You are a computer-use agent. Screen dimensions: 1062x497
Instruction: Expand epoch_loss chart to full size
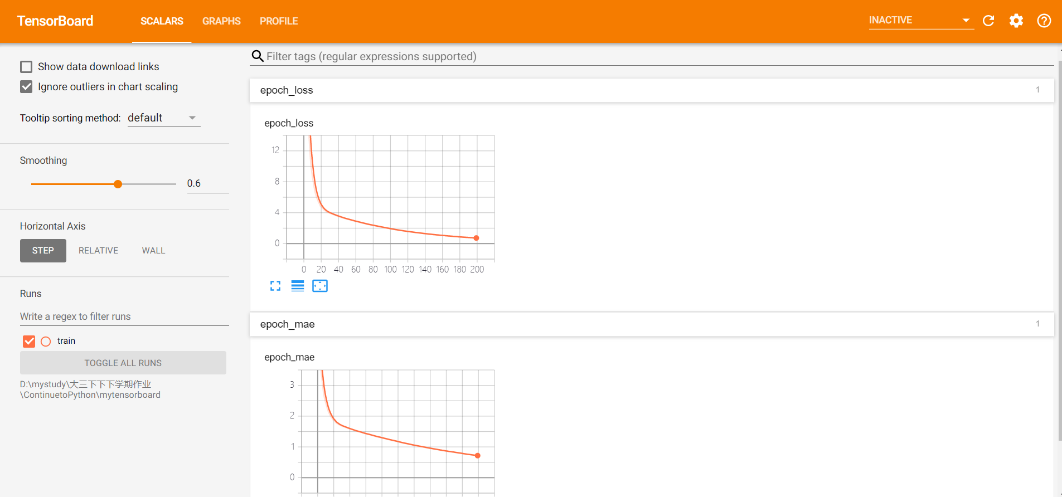pos(275,286)
